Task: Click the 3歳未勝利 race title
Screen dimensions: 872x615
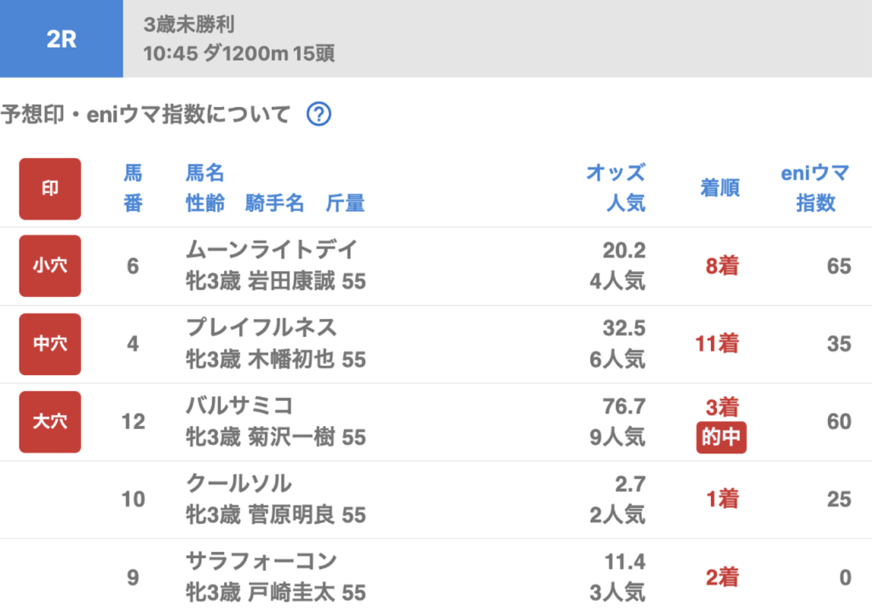Action: point(189,24)
